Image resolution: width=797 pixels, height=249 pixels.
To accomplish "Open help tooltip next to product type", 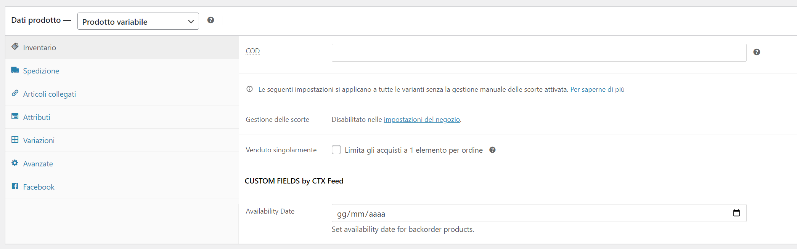I will pos(210,20).
